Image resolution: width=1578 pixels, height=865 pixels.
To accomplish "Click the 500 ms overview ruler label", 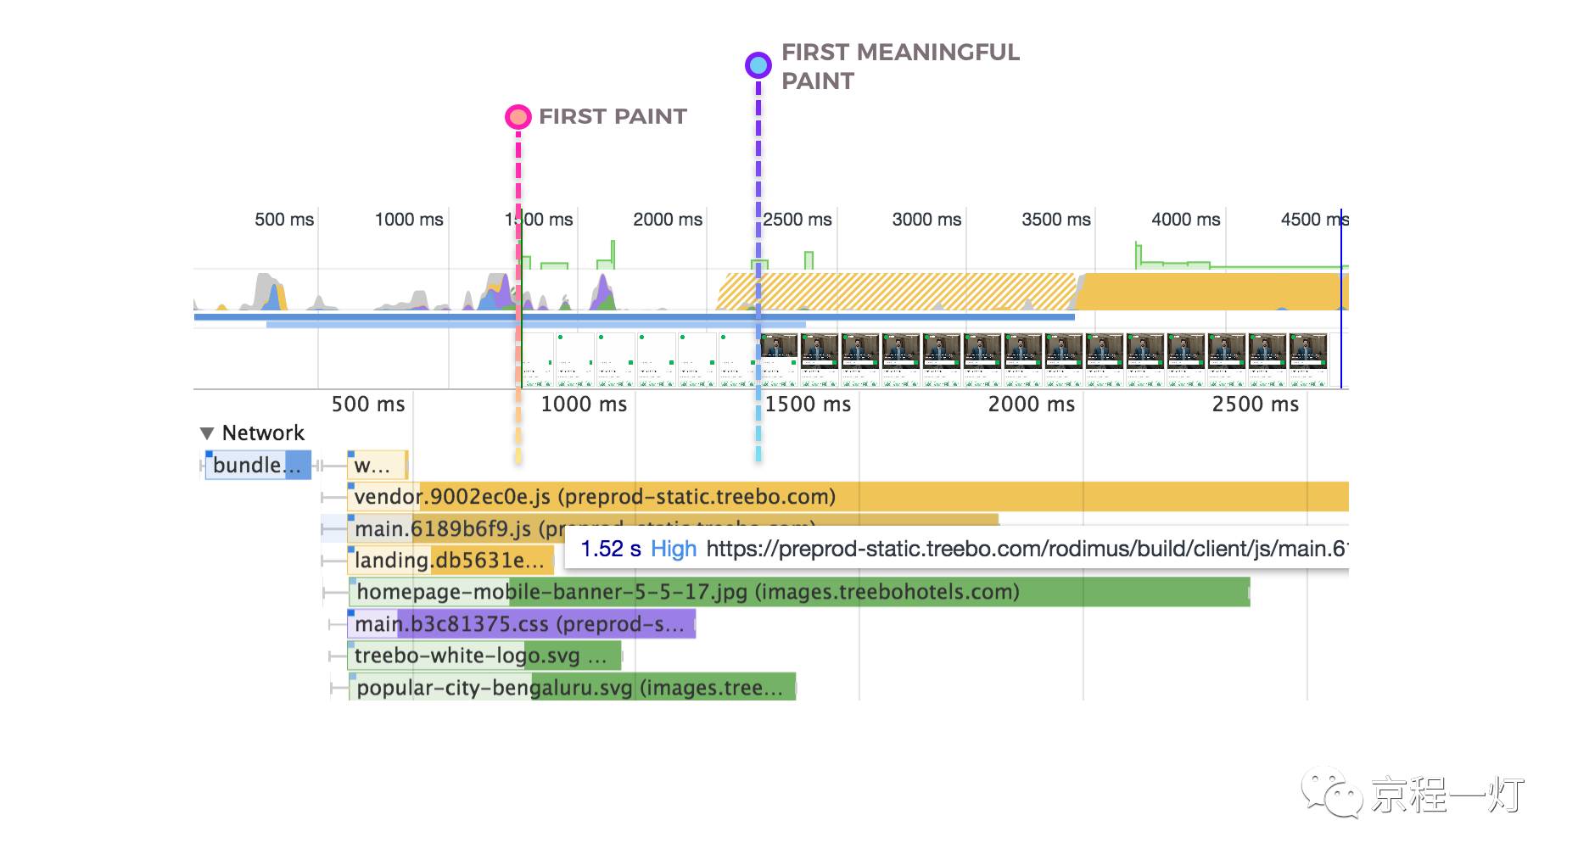I will coord(284,220).
